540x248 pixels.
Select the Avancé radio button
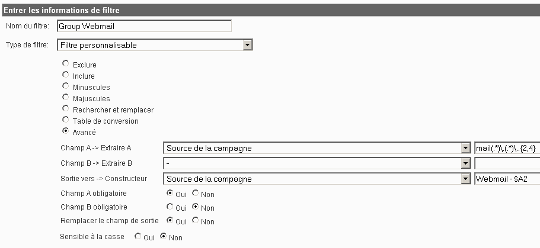tap(65, 131)
